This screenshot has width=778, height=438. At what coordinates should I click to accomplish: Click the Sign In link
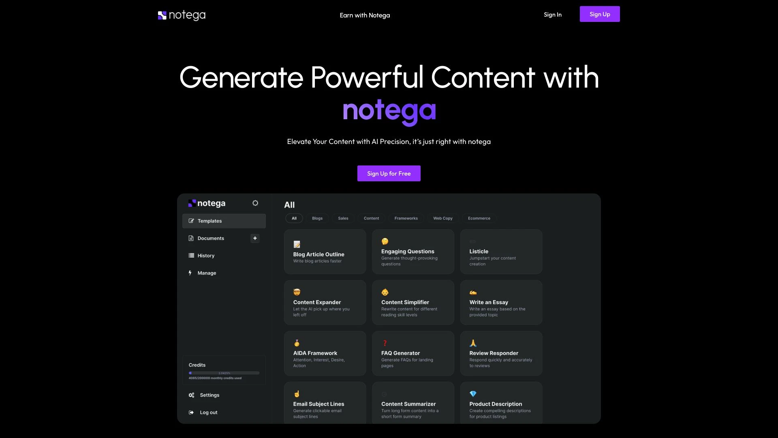point(553,14)
